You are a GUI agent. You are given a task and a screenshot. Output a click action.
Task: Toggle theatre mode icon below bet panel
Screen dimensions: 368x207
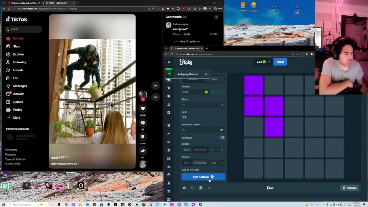(193, 188)
